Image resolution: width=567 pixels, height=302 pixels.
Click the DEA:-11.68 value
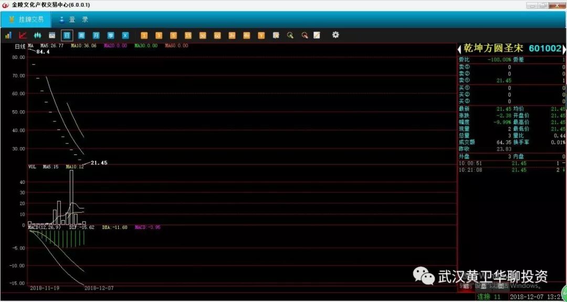(x=114, y=227)
